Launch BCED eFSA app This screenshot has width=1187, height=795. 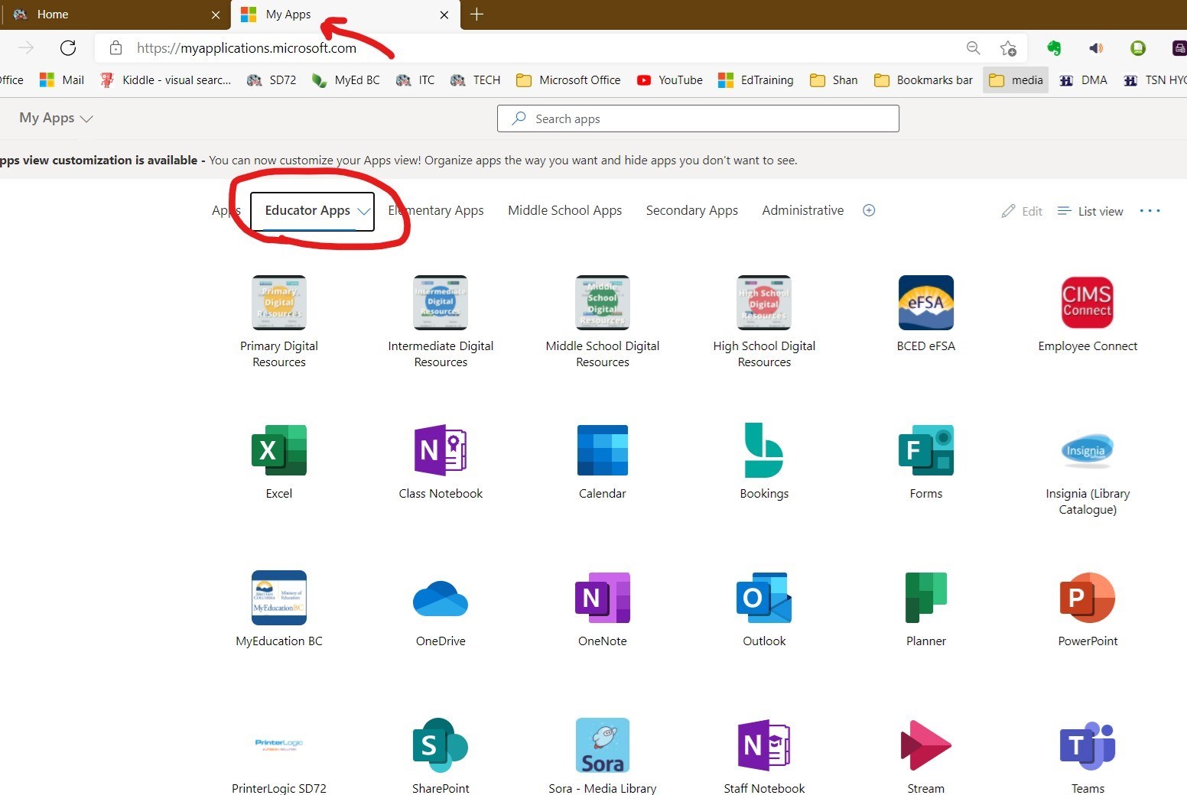pyautogui.click(x=926, y=303)
